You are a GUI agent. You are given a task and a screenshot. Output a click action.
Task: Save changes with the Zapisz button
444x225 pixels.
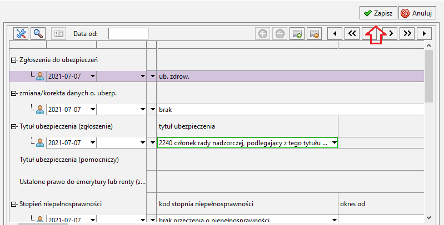coord(378,13)
